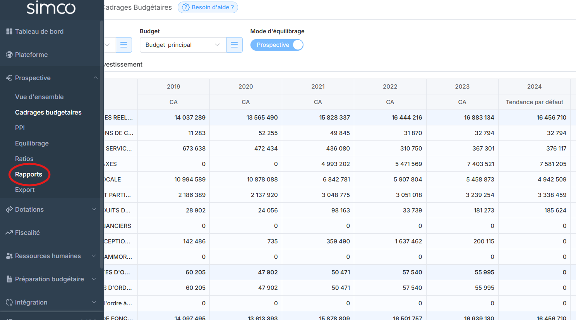
Task: Expand the Ressources humaines submenu chevron
Action: (94, 256)
